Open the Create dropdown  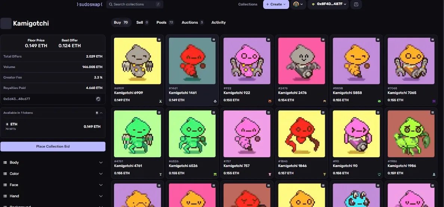click(276, 4)
